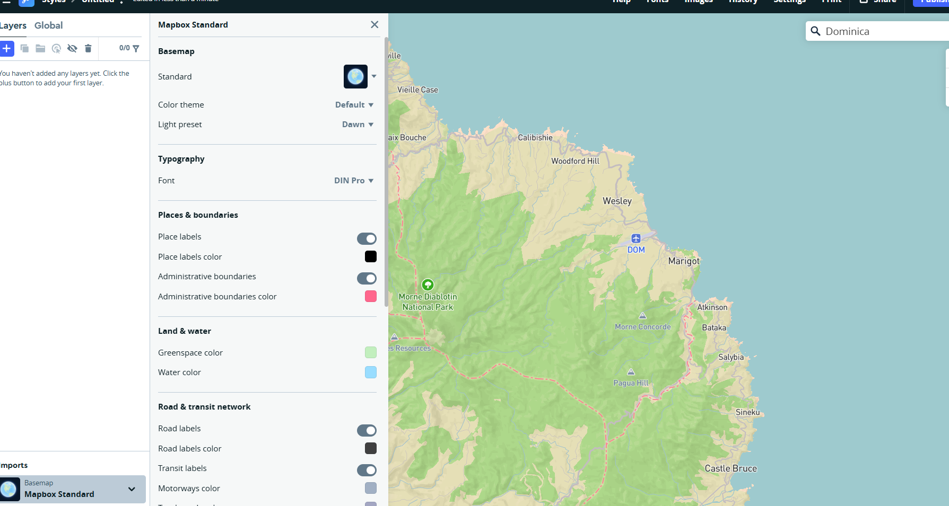This screenshot has width=949, height=506.
Task: Turn off the Road labels switch
Action: 367,430
